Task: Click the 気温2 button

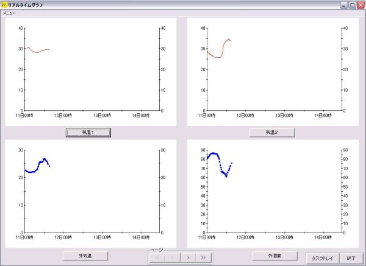Action: pos(271,132)
